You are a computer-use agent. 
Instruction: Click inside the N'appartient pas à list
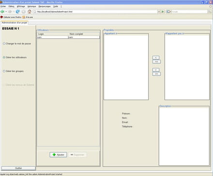coord(187,67)
